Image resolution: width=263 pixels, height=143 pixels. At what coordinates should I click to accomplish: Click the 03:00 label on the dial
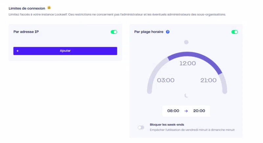[166, 80]
